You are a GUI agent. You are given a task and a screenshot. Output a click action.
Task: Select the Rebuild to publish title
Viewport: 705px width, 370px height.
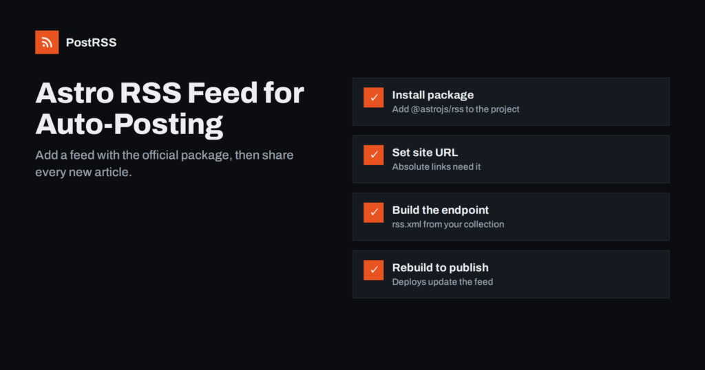pyautogui.click(x=440, y=268)
